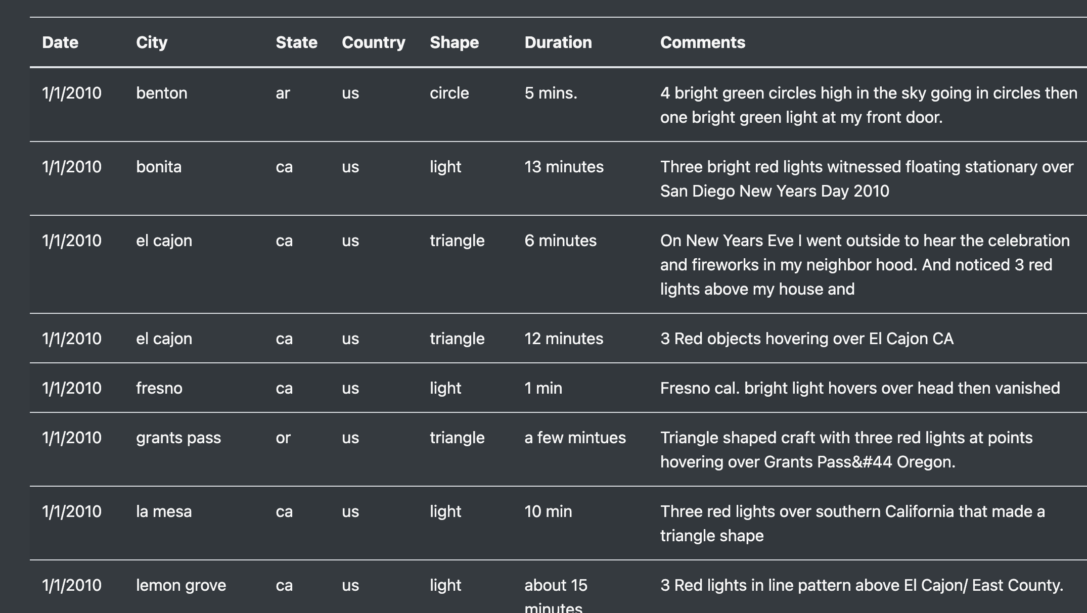Image resolution: width=1087 pixels, height=613 pixels.
Task: Select the la mesa city cell
Action: [164, 511]
